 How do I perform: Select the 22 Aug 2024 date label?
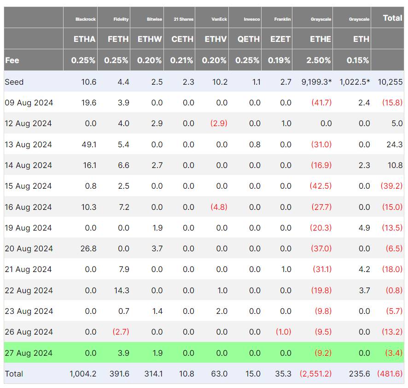[x=29, y=290]
